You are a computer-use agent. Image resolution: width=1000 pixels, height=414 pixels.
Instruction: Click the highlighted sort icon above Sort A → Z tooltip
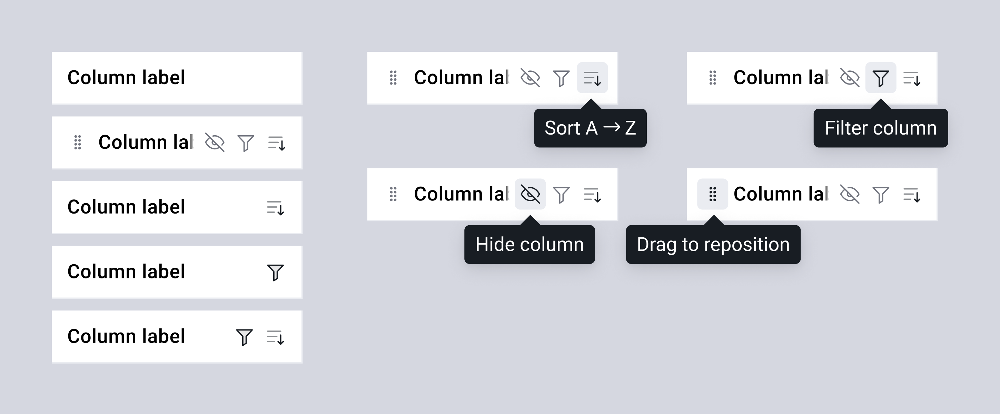(592, 78)
